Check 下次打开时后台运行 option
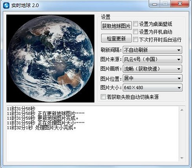 [x=136, y=39]
